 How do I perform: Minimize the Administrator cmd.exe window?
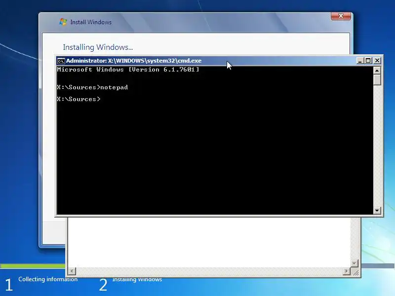coord(360,61)
